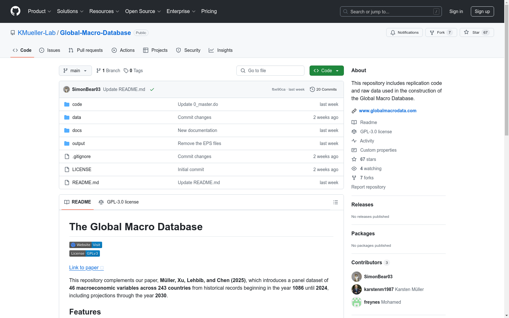This screenshot has width=509, height=318.
Task: View branches via 1 Branch link
Action: (x=108, y=71)
